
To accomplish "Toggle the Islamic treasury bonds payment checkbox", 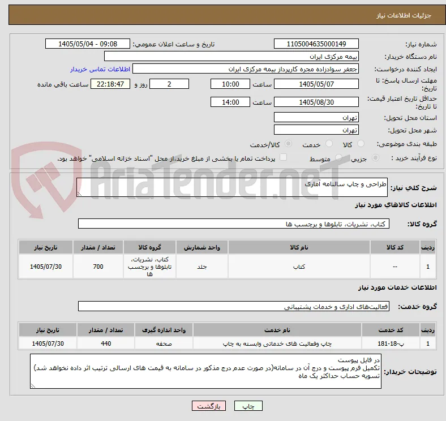I will coord(284,157).
